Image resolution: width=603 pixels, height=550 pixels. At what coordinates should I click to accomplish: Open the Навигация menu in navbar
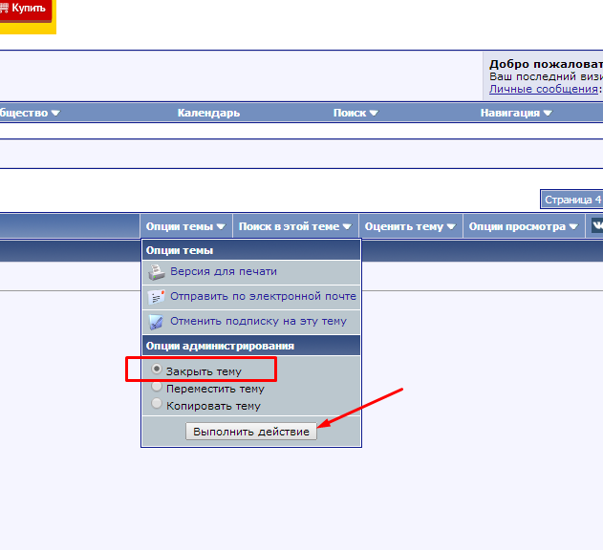(516, 113)
